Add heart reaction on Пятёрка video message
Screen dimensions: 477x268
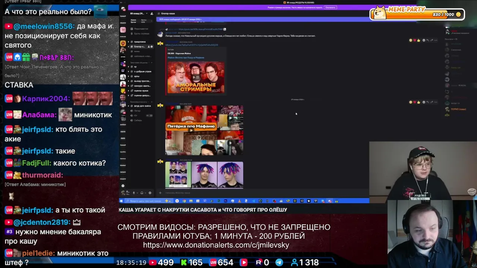(x=415, y=102)
